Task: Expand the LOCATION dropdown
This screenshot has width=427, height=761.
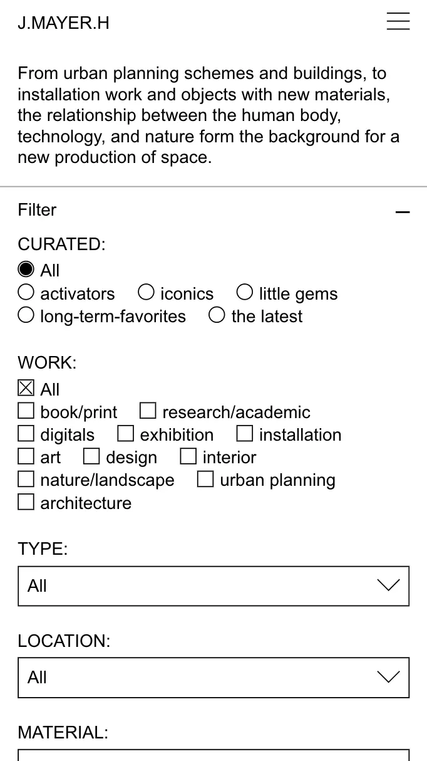Action: pyautogui.click(x=213, y=678)
